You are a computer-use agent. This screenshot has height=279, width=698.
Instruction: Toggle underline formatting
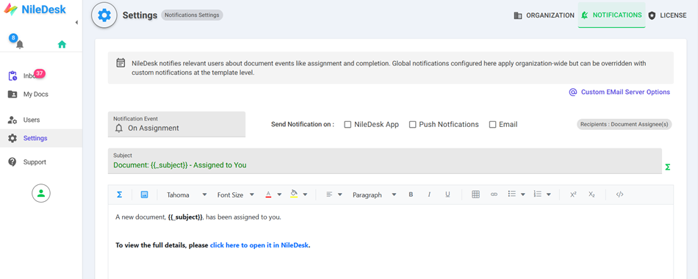point(448,195)
